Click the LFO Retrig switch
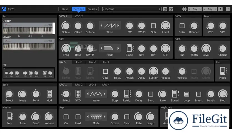 click(x=127, y=94)
